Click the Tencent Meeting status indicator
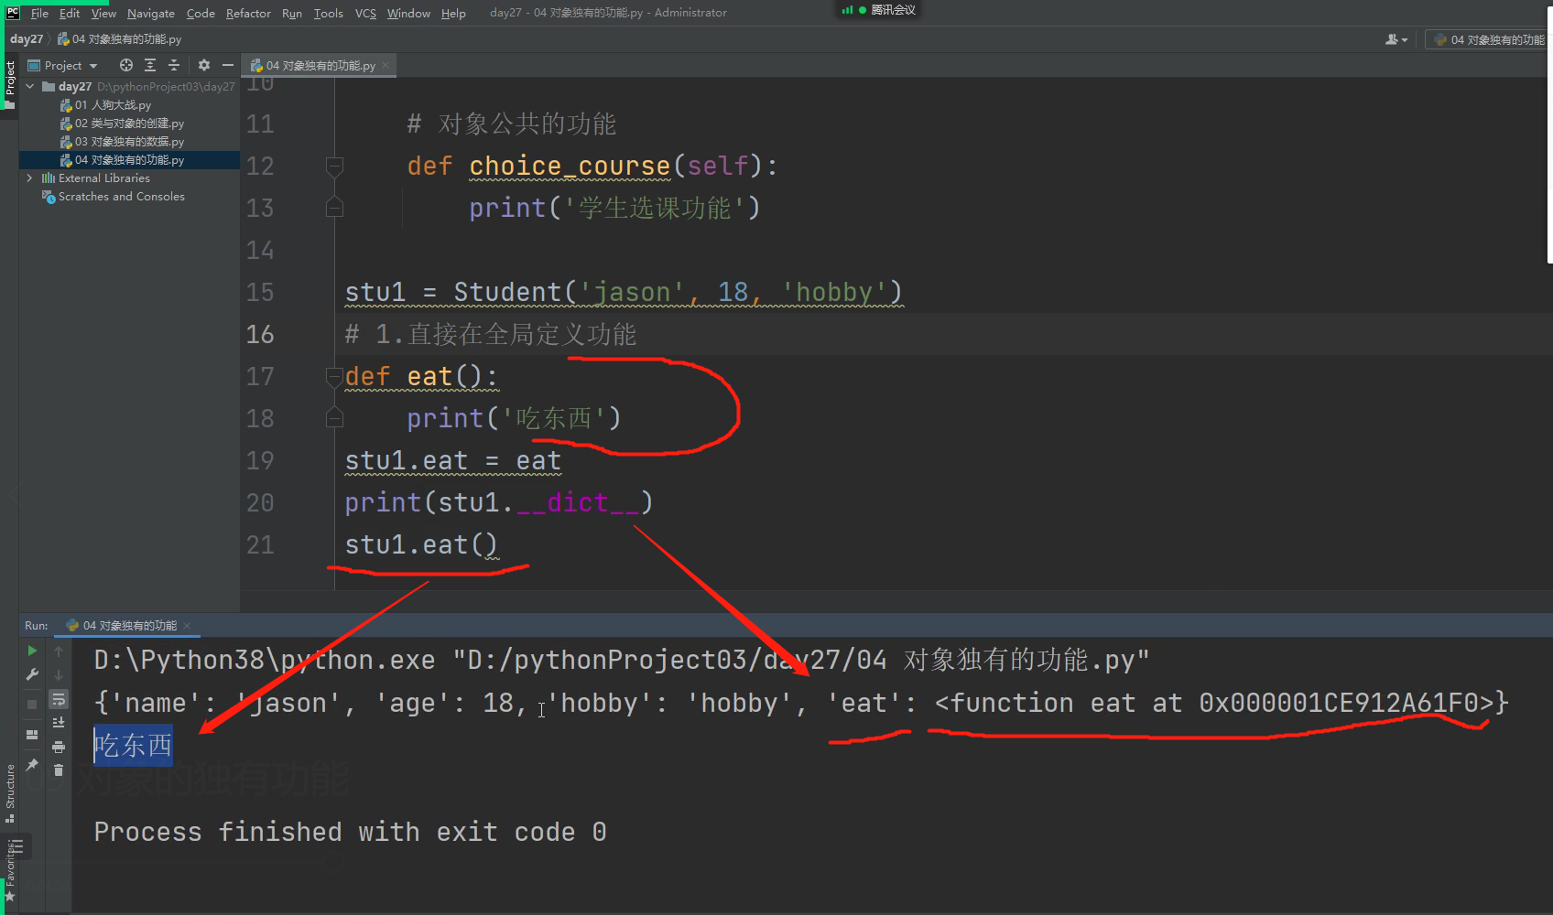 tap(879, 10)
